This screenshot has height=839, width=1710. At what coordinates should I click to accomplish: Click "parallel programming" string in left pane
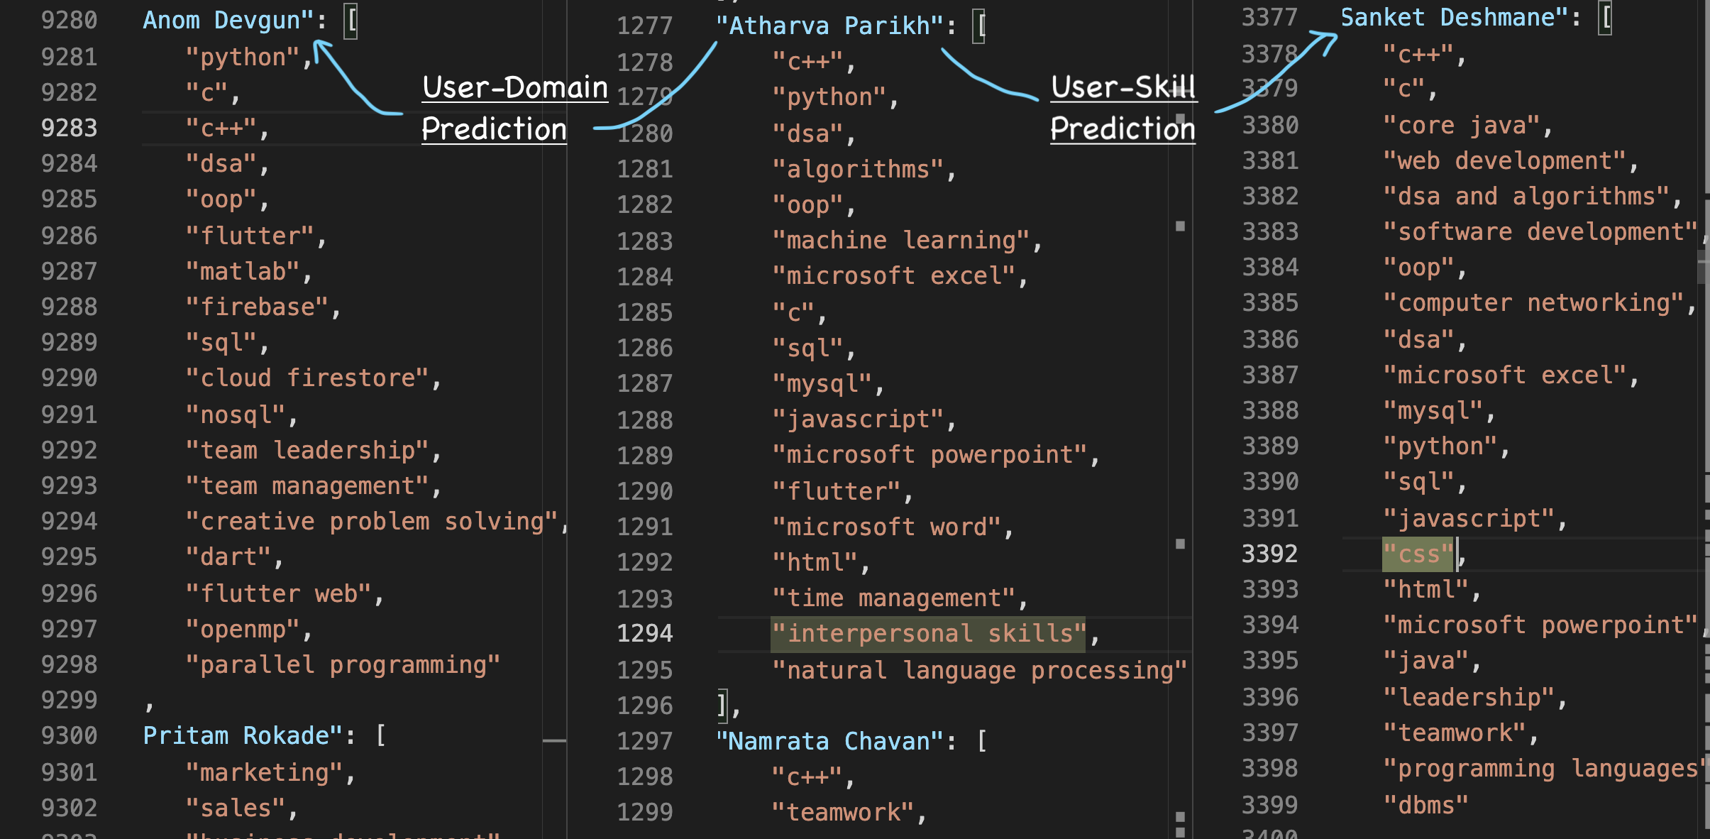click(x=343, y=664)
